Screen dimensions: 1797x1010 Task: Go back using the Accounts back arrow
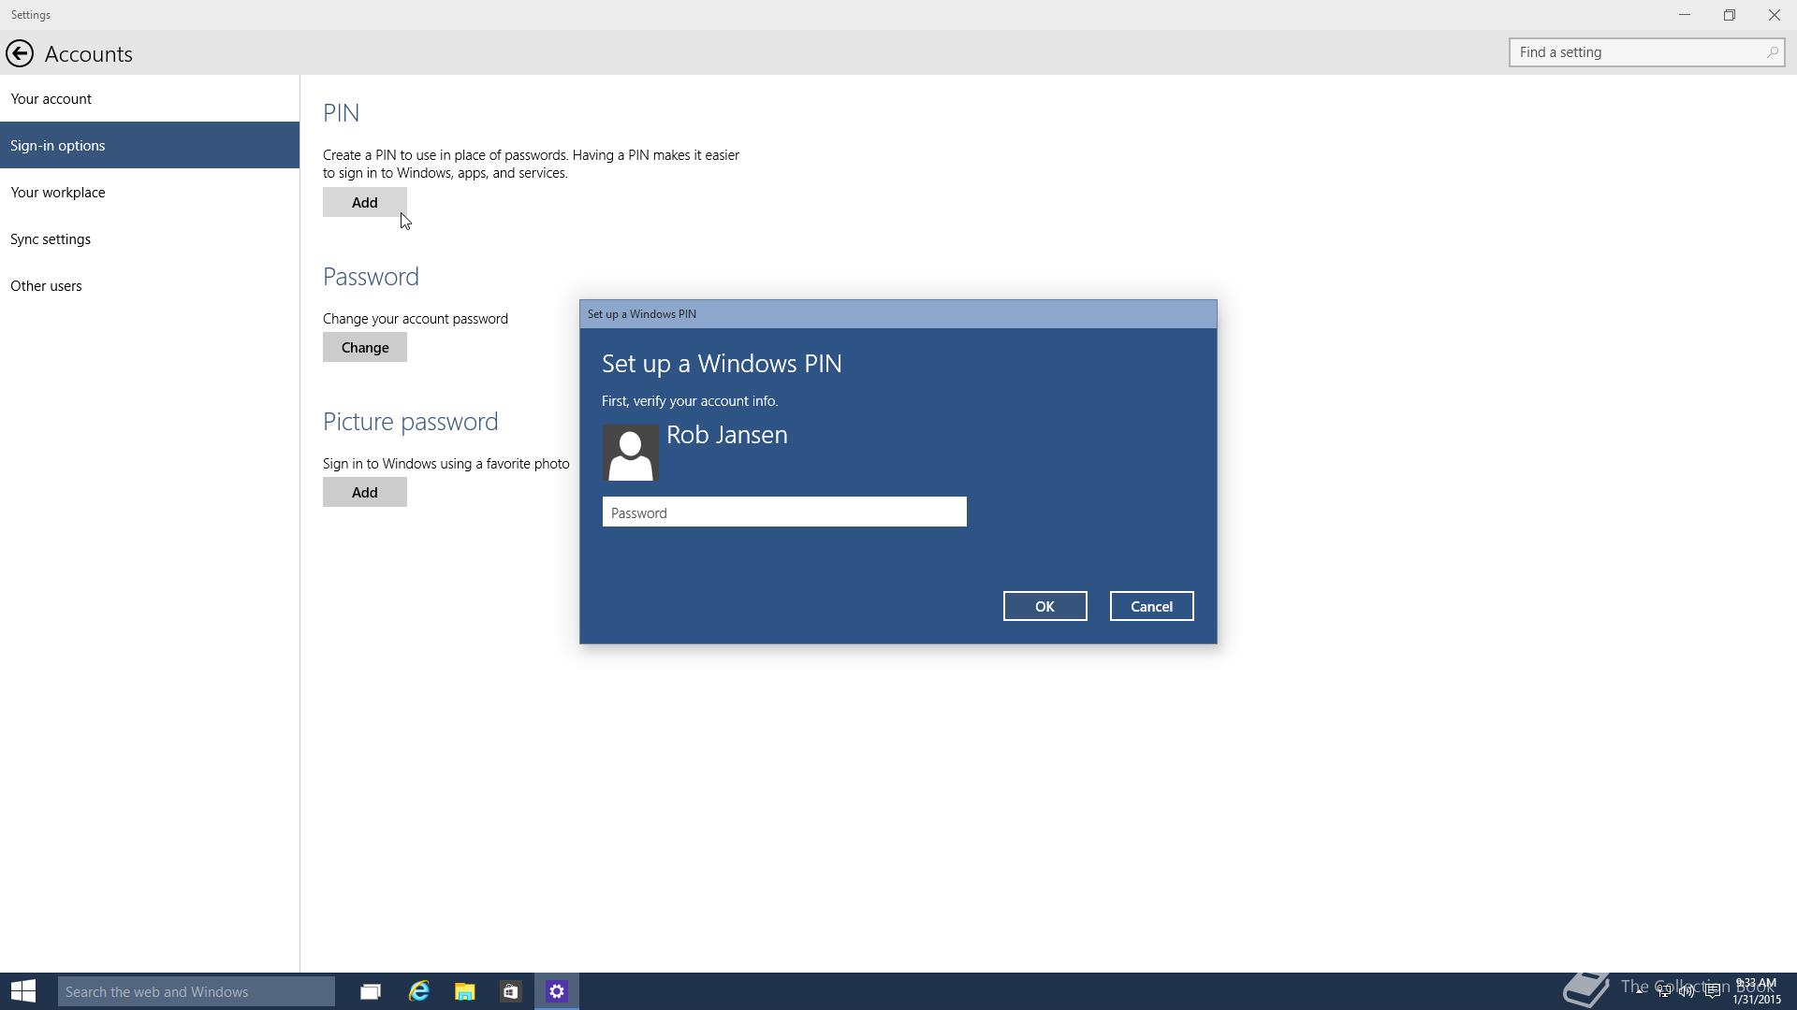click(20, 53)
